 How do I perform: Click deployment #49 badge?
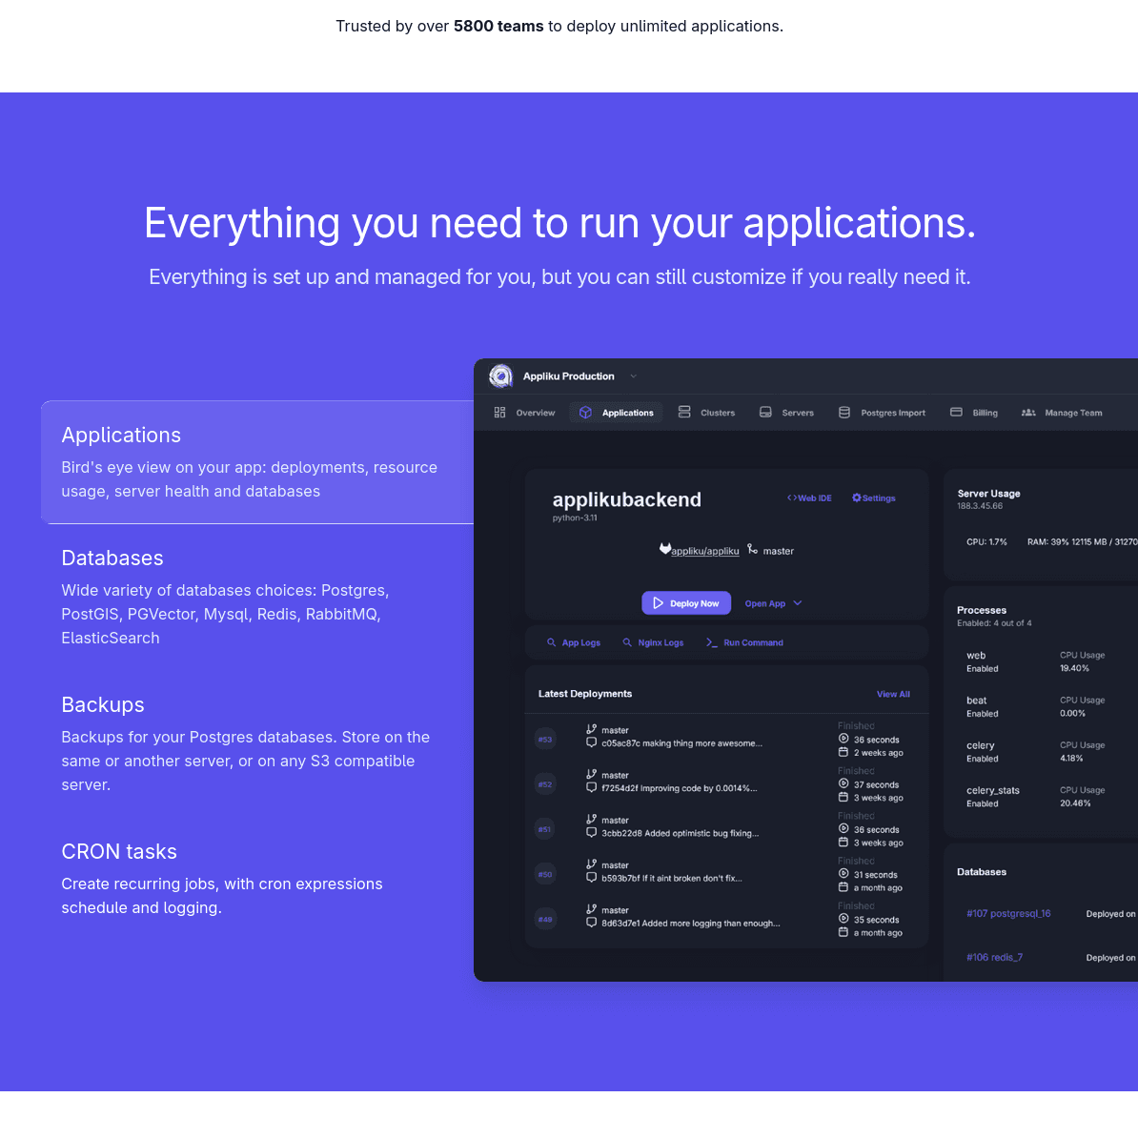pyautogui.click(x=545, y=920)
